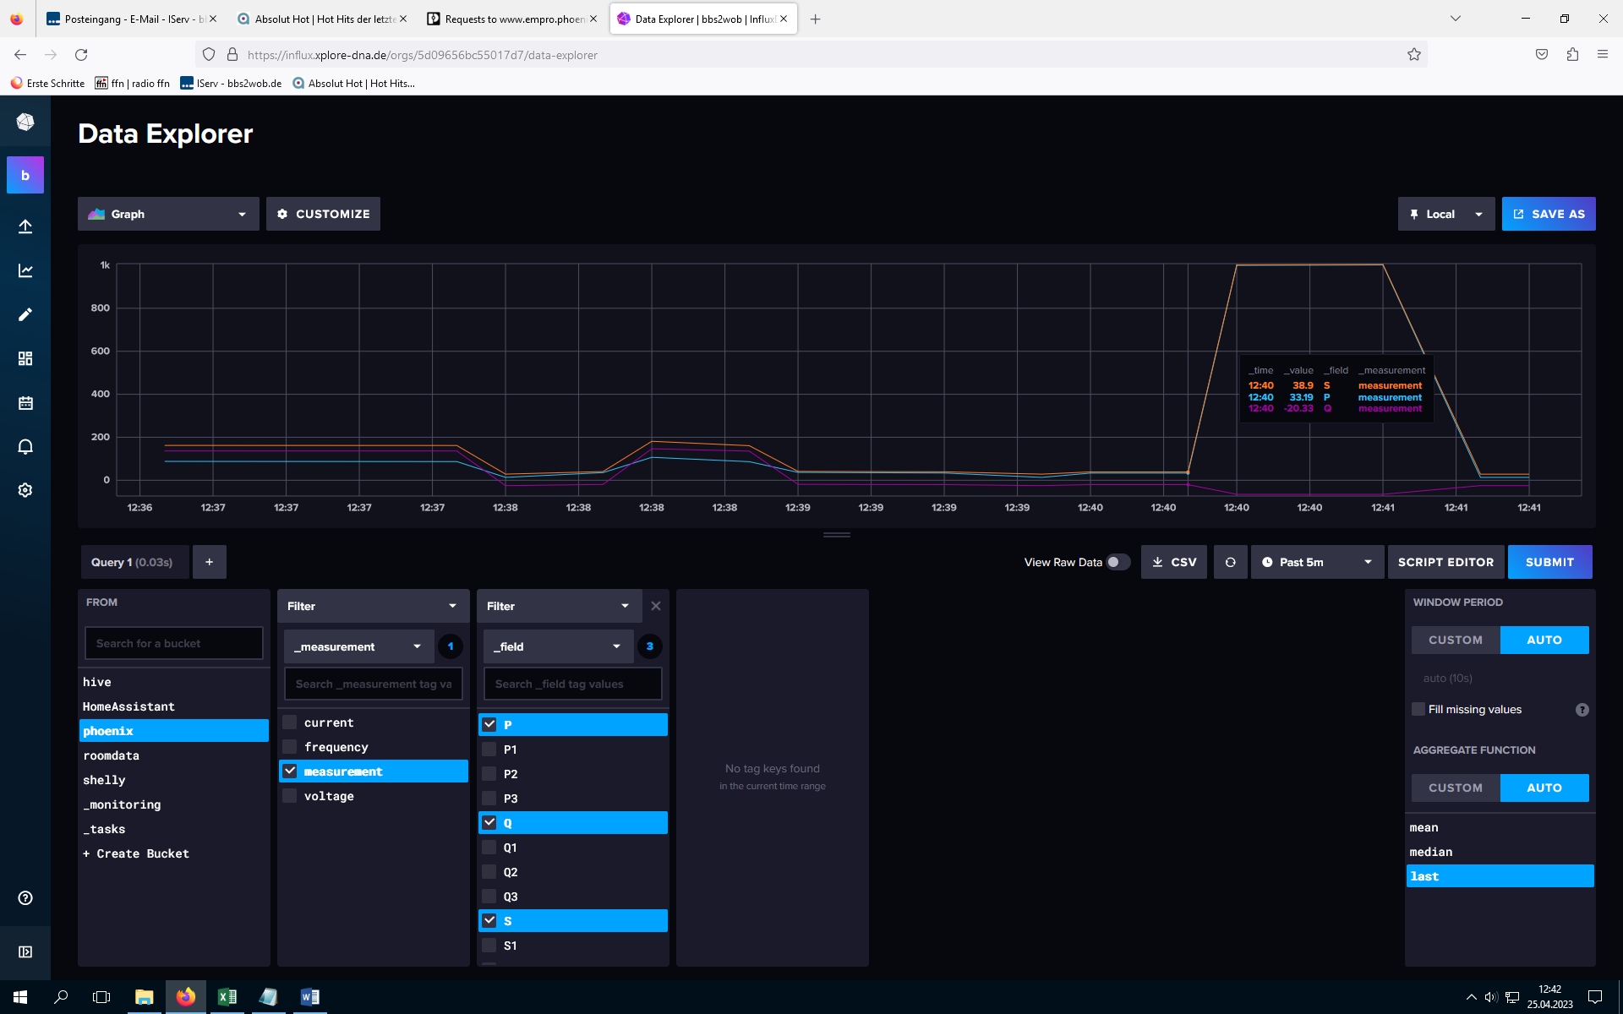Add a new query with plus
The image size is (1623, 1014).
209,562
